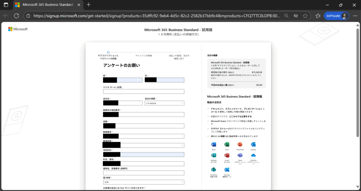Click the 1 か月無料 subtitle text
This screenshot has width=361, height=191.
(x=178, y=34)
